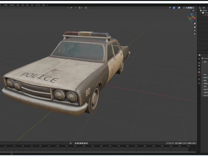Open the Texture properties tab
The image size is (208, 156).
point(199,83)
